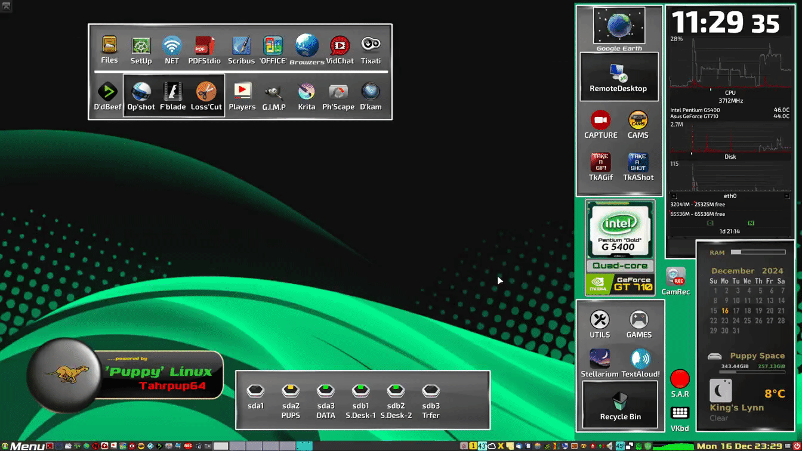Image resolution: width=802 pixels, height=451 pixels.
Task: Switch to the second virtual desktop in pager
Action: pos(237,446)
